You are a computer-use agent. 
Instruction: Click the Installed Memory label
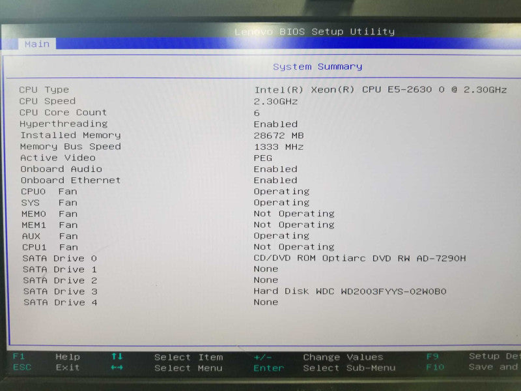pyautogui.click(x=70, y=136)
